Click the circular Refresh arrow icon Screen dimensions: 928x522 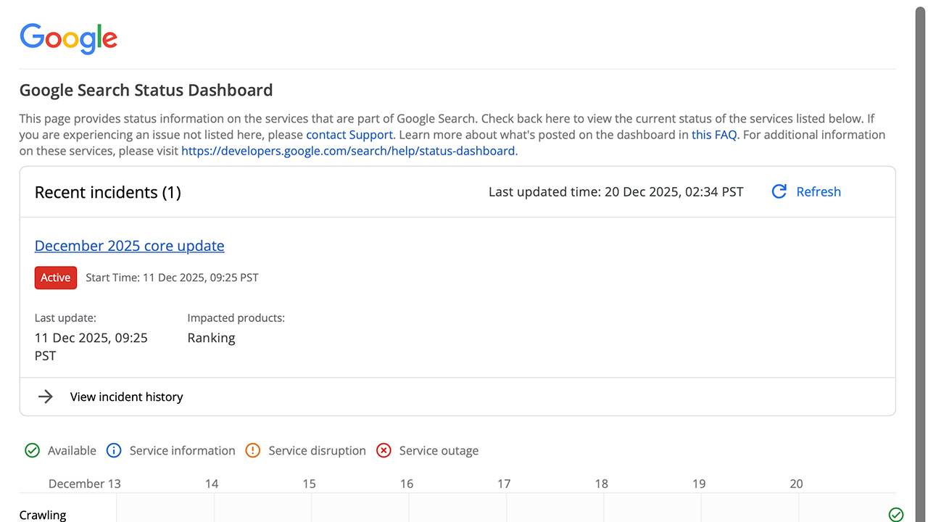tap(779, 191)
